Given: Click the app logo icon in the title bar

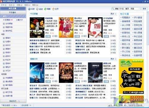Looking at the screenshot, I should [1, 1].
